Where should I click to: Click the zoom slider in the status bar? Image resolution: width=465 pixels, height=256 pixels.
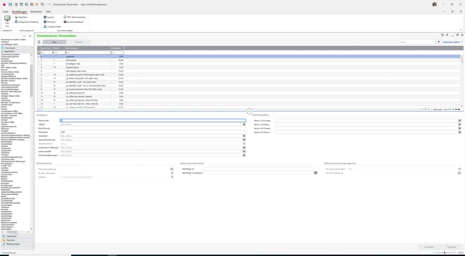tap(444, 253)
